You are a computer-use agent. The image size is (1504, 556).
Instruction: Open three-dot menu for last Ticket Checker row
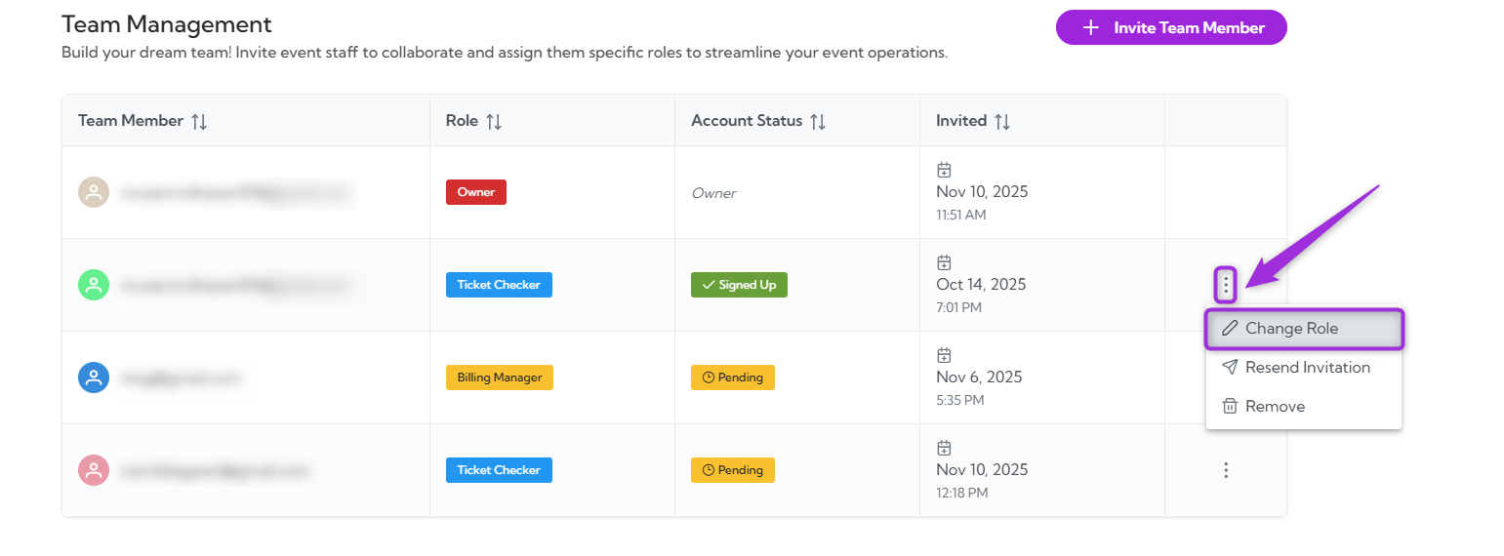point(1226,470)
